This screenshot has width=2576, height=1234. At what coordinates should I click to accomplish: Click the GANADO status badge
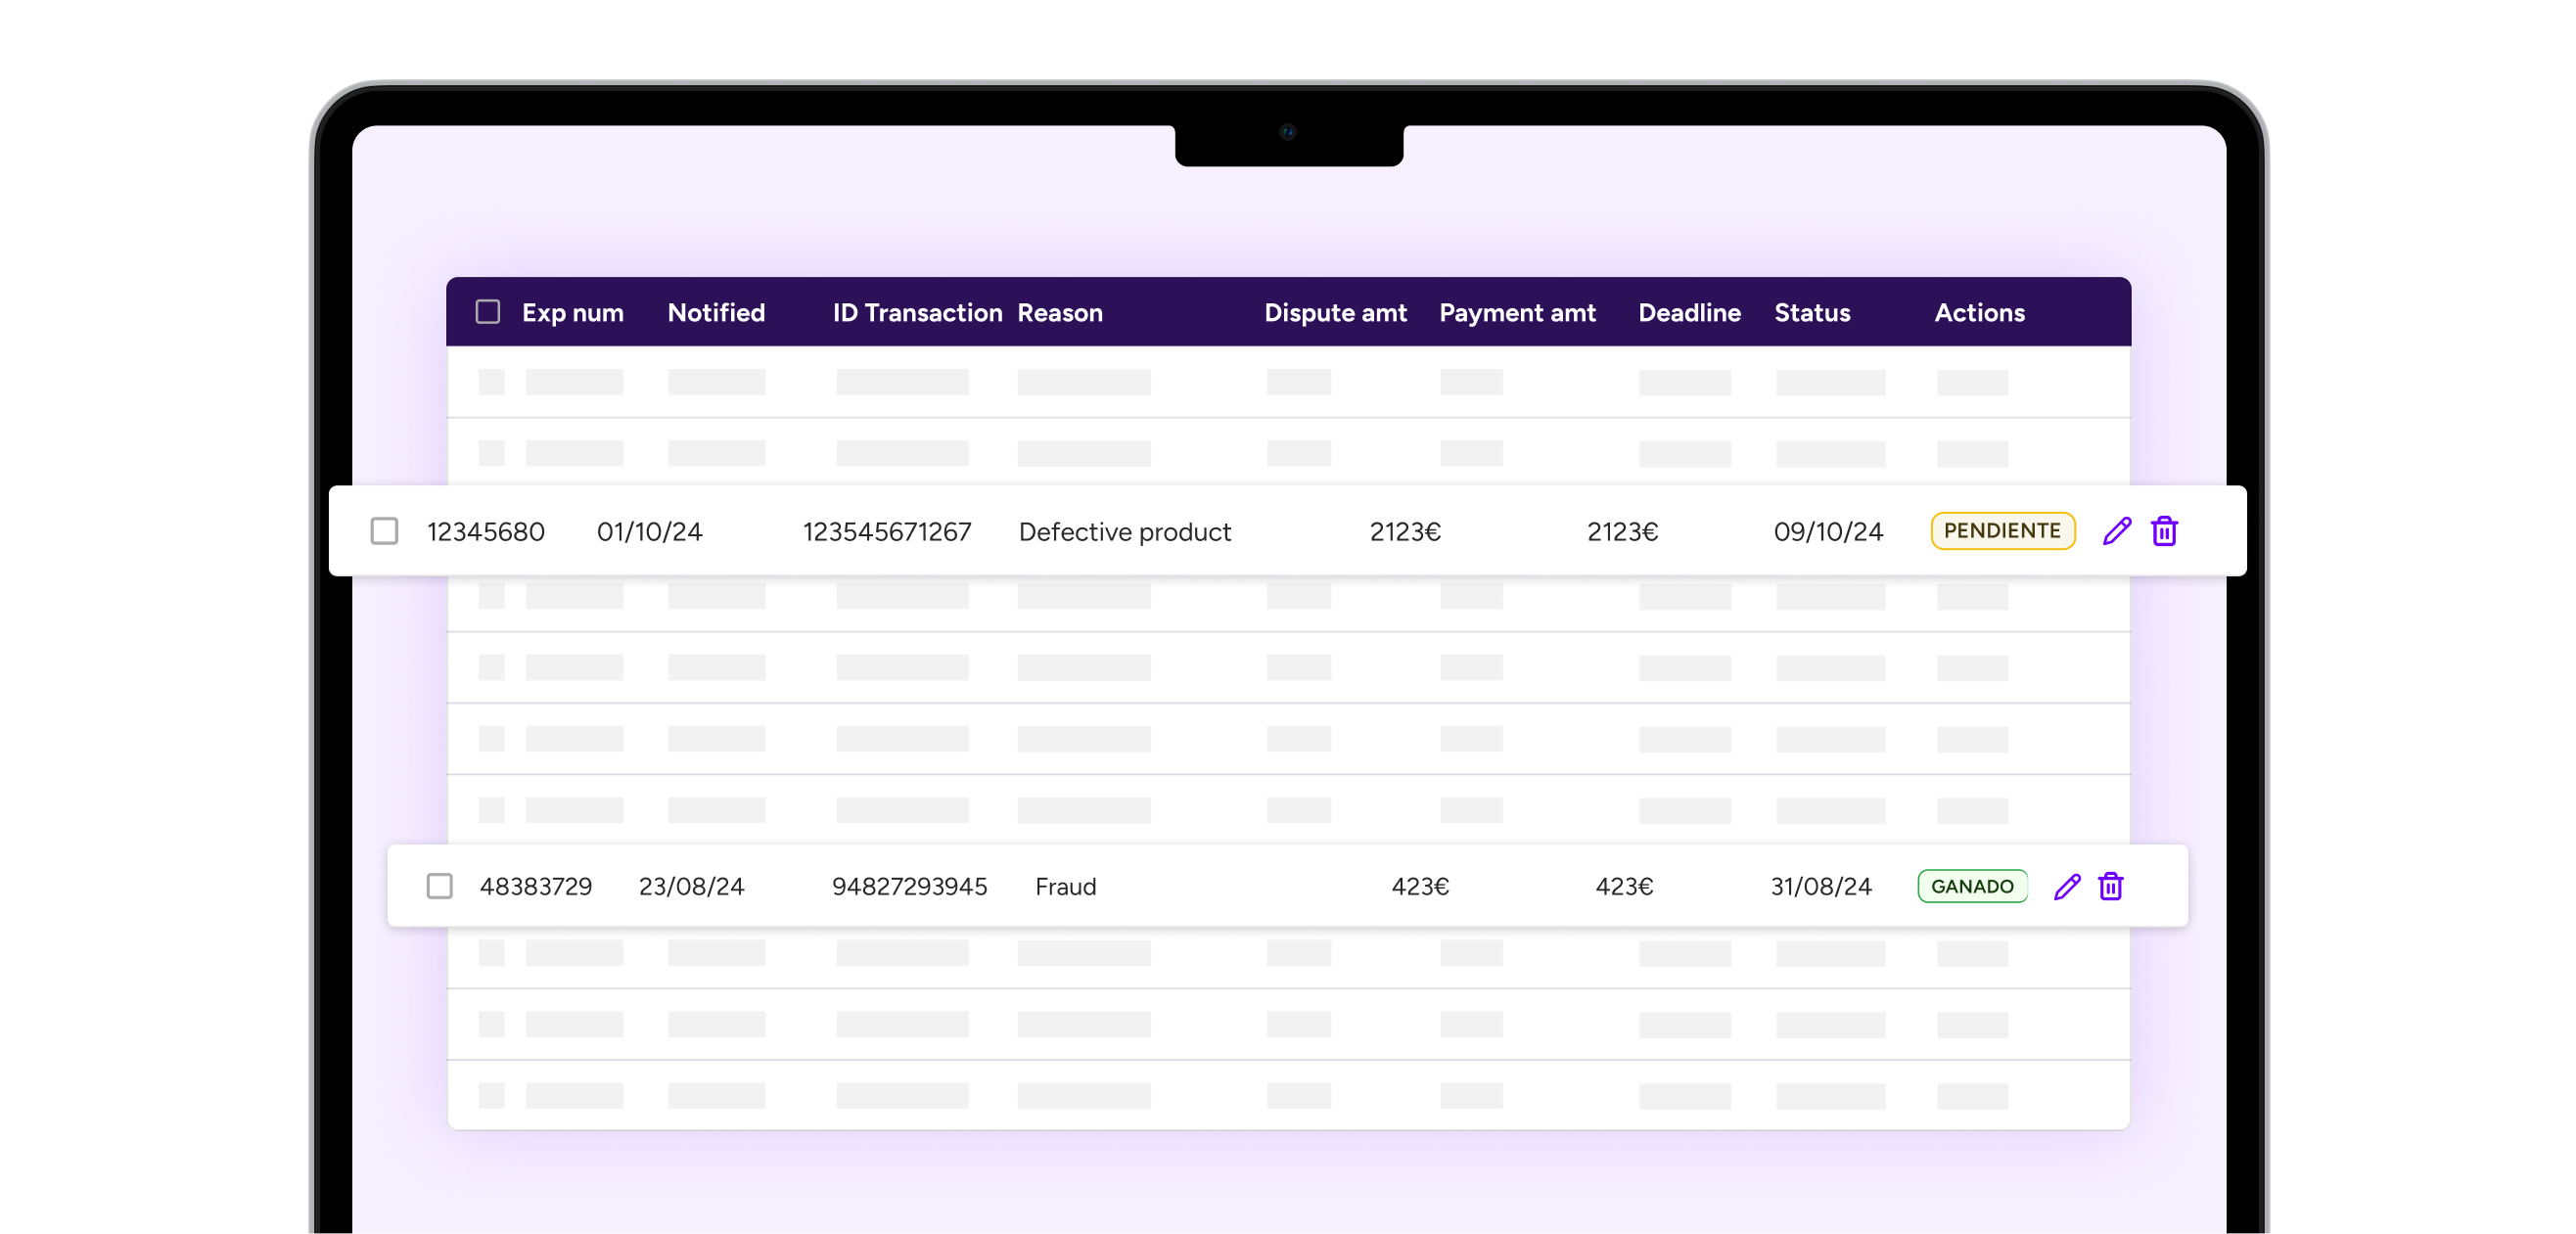[1972, 886]
